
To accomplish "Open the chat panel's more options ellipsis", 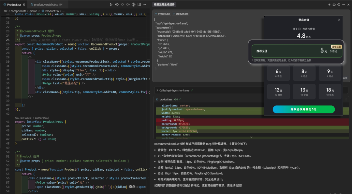I will (x=344, y=5).
